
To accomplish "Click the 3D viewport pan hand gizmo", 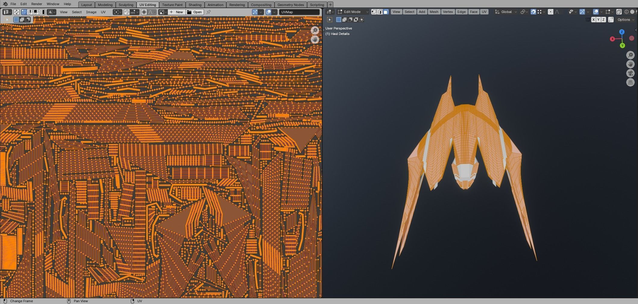I will coord(630,64).
